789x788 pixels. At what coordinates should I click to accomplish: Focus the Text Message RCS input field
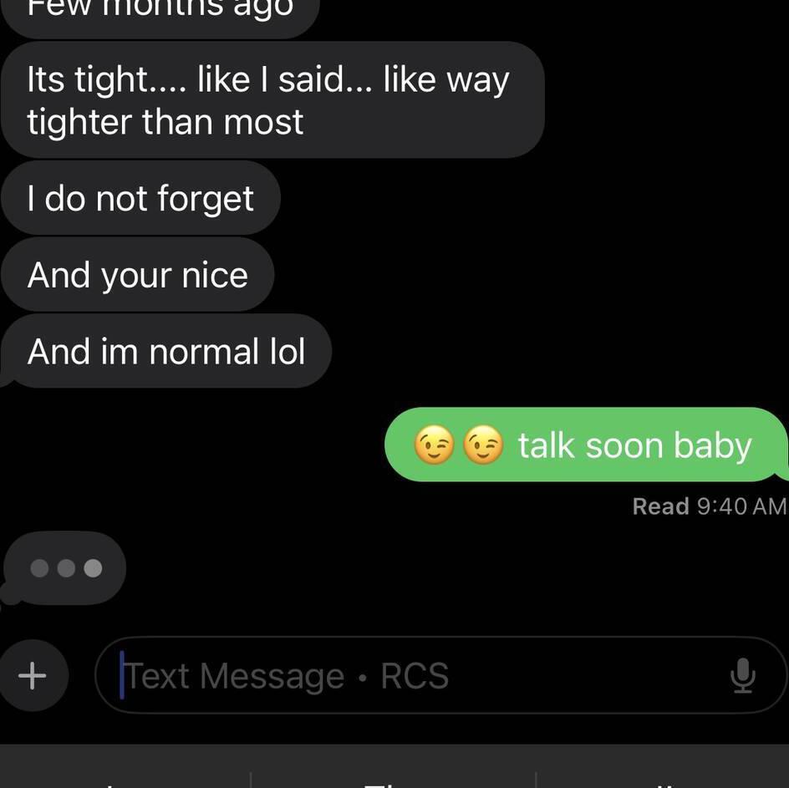(440, 675)
